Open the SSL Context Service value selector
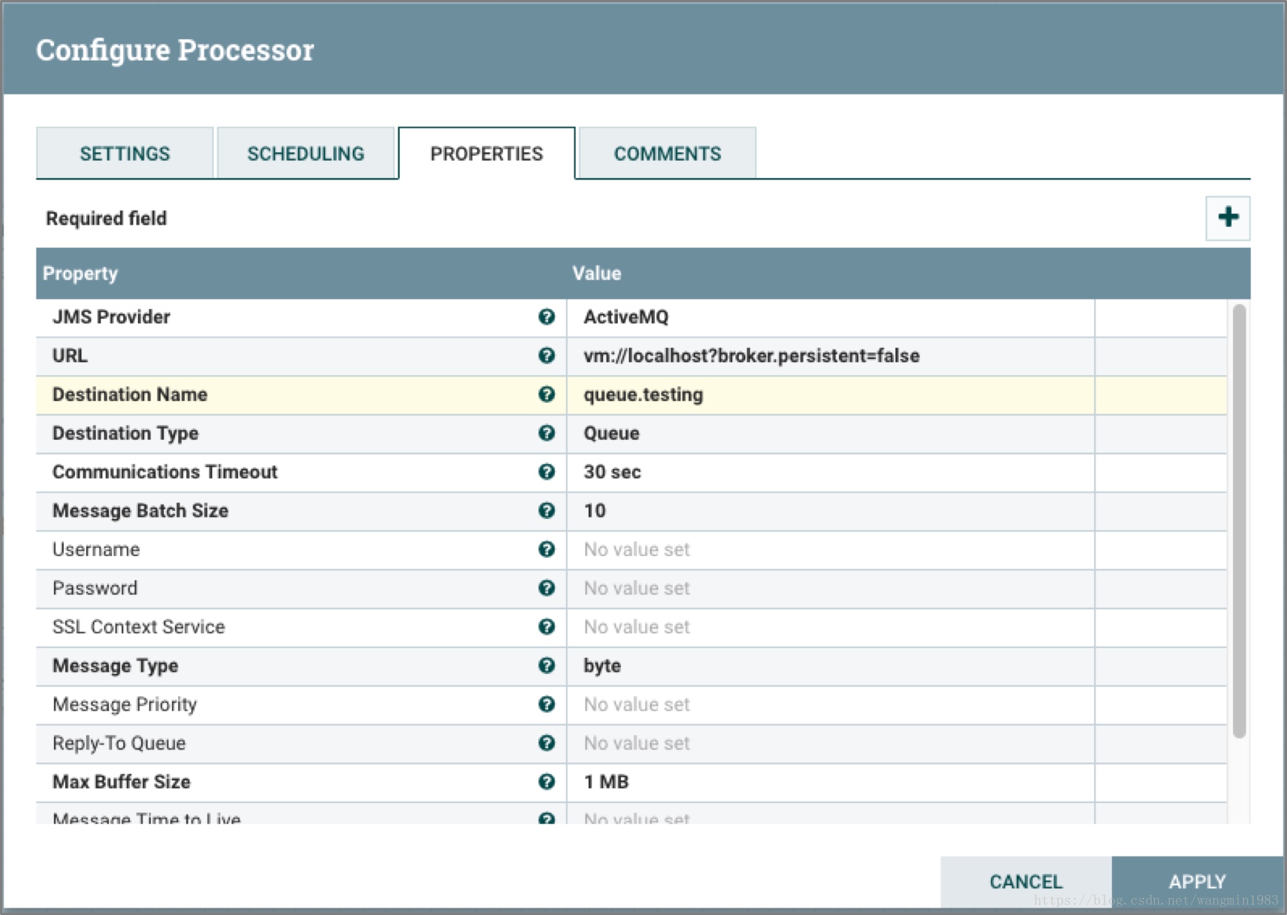 tap(831, 627)
